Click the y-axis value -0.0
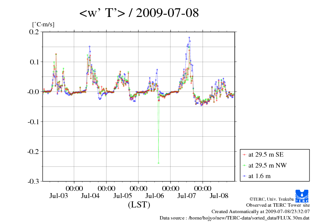 click(x=33, y=92)
